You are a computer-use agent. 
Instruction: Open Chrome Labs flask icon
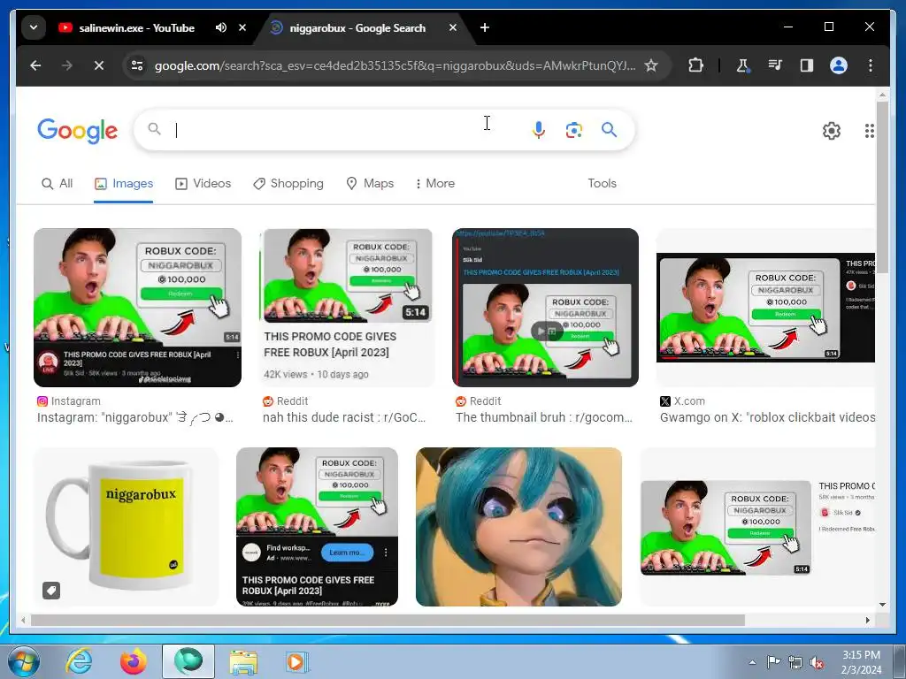tap(742, 65)
